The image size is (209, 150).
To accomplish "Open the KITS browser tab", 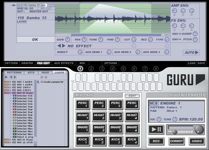I will pyautogui.click(x=31, y=73).
